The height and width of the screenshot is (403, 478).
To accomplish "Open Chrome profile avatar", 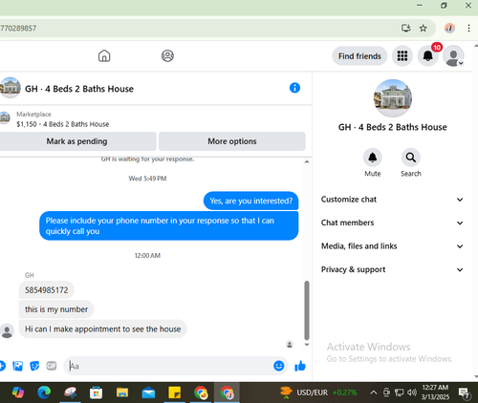I will (449, 28).
